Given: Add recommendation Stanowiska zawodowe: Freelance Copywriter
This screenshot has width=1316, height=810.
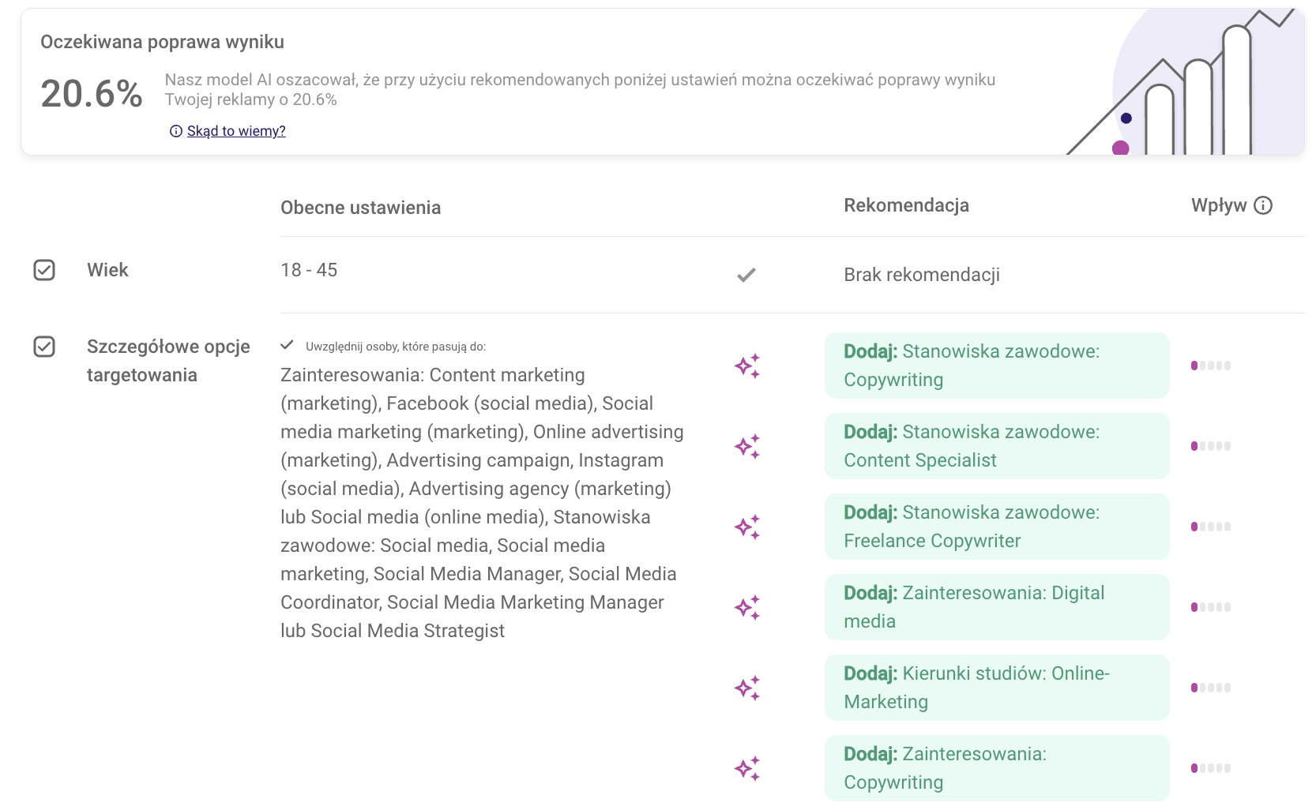Looking at the screenshot, I should pyautogui.click(x=997, y=527).
